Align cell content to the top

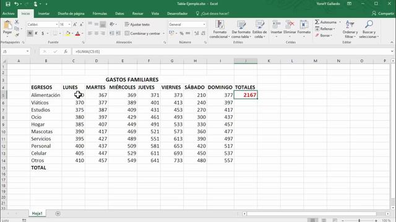tap(90, 24)
